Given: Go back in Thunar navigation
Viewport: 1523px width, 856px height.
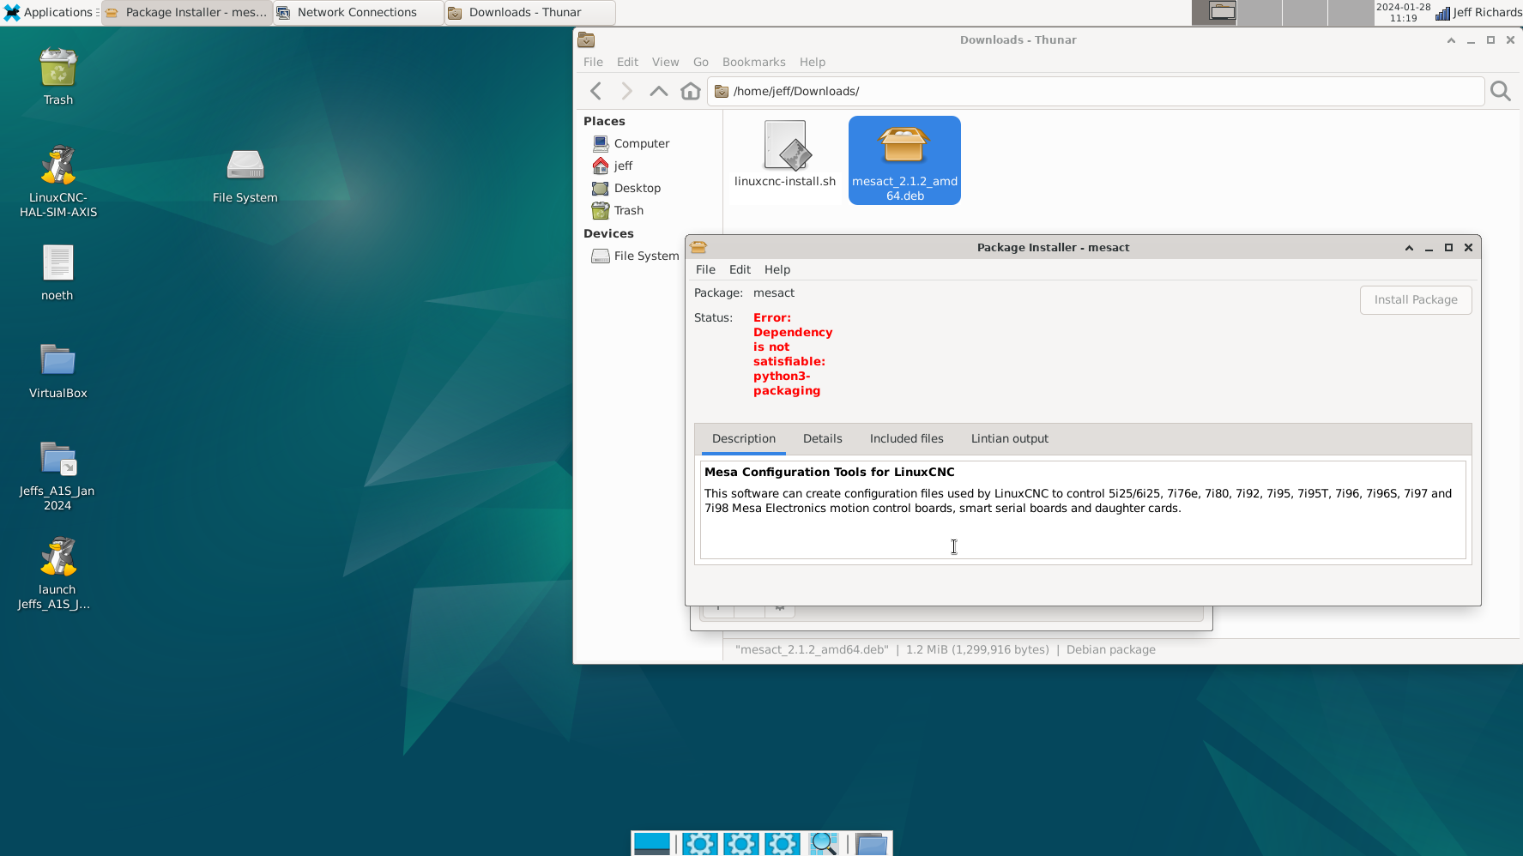Looking at the screenshot, I should (x=596, y=91).
